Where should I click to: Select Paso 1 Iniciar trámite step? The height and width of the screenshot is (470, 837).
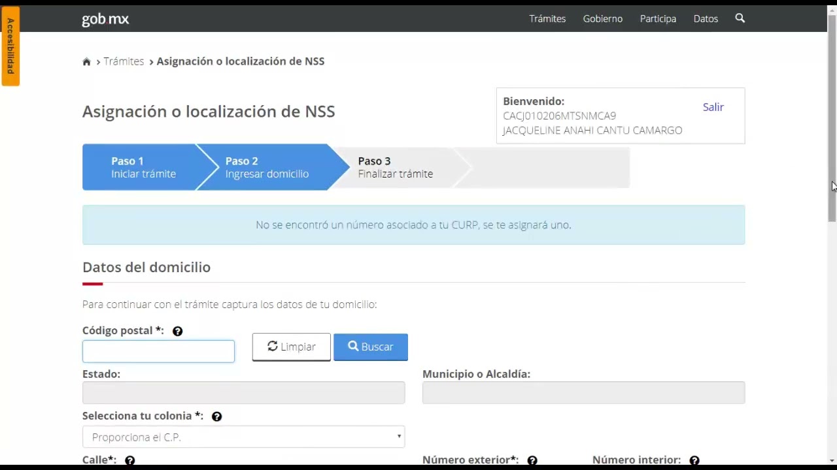coord(143,167)
